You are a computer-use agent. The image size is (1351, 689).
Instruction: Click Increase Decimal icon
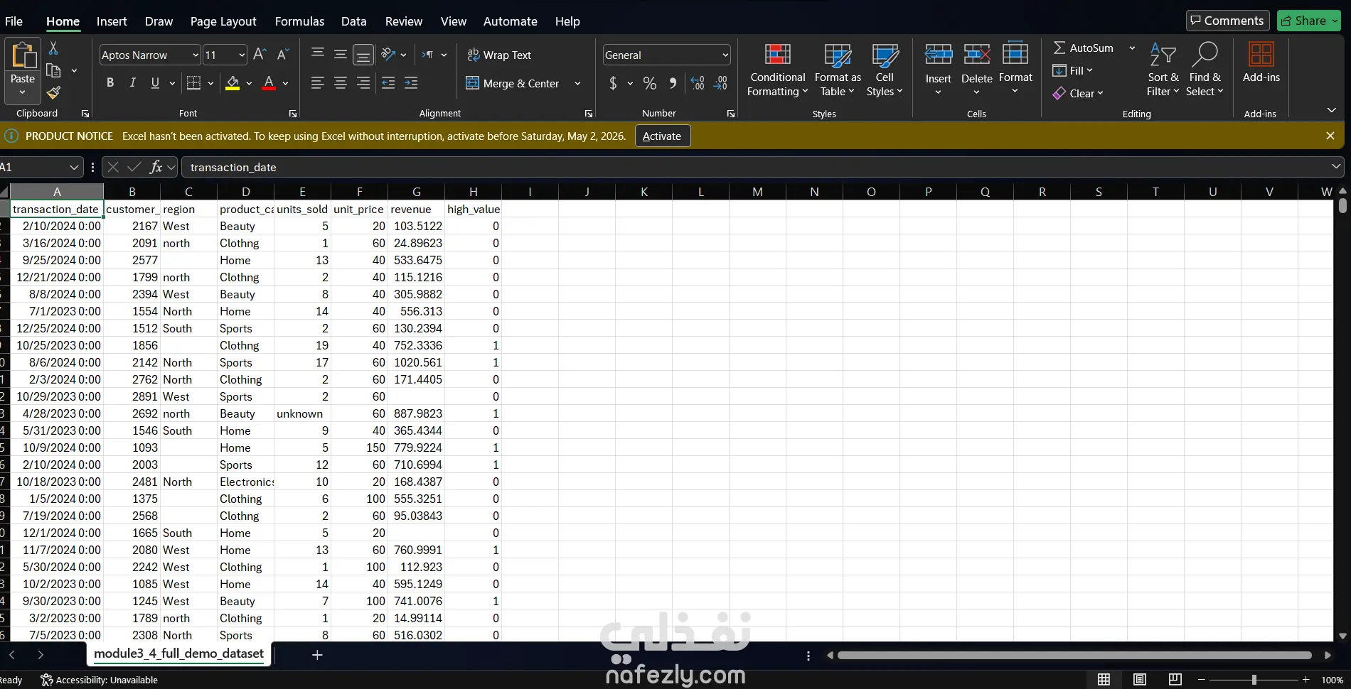click(x=698, y=83)
